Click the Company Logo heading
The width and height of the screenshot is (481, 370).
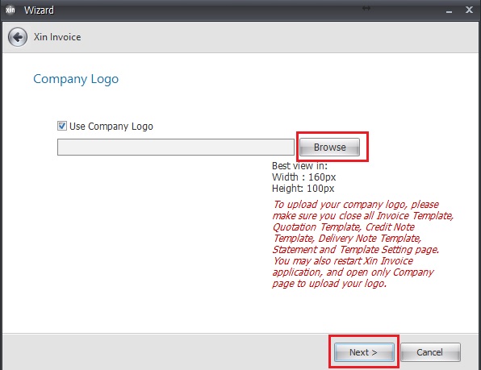76,79
